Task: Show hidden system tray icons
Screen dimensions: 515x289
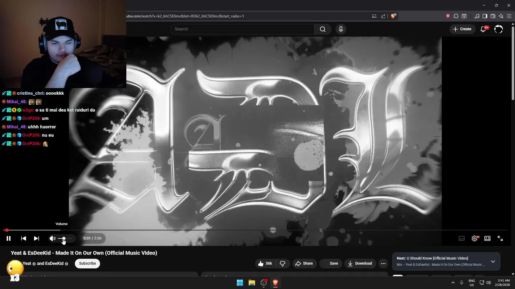Action: [x=453, y=283]
